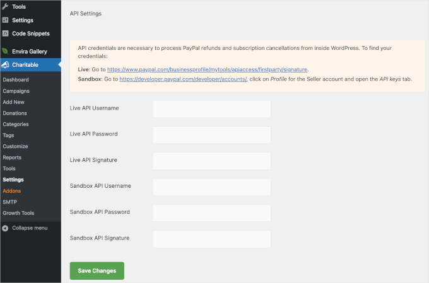Open the Campaigns submenu item
Viewport: 429px width, 283px height.
click(x=16, y=91)
